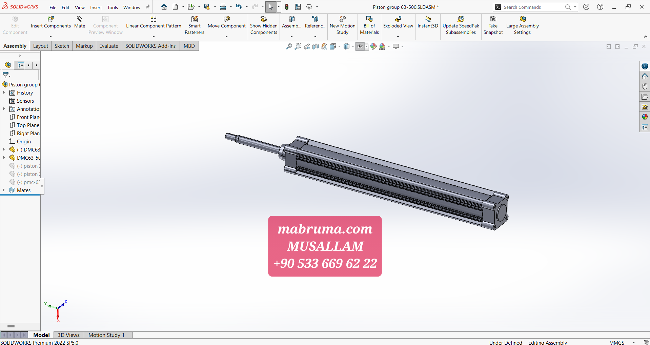Click the Undo icon
Screen dimensions: 650x345
click(x=239, y=7)
